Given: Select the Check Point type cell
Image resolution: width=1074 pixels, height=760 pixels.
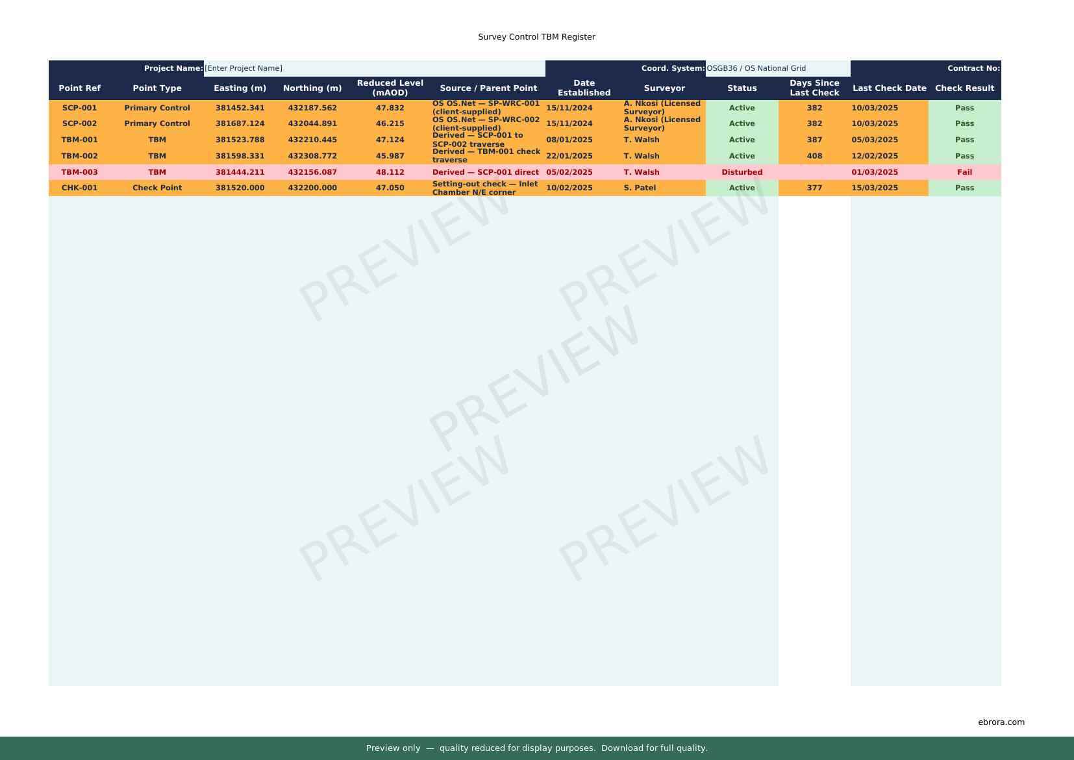Looking at the screenshot, I should [157, 188].
